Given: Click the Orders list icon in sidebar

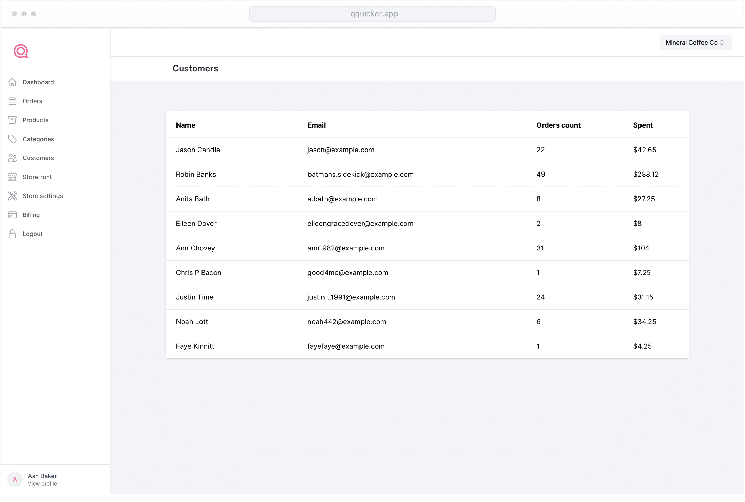Looking at the screenshot, I should pyautogui.click(x=12, y=101).
